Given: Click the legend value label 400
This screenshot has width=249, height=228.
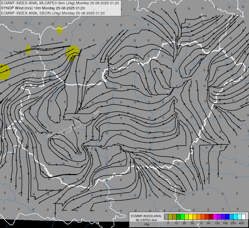Looking at the screenshot, I should tap(241, 223).
